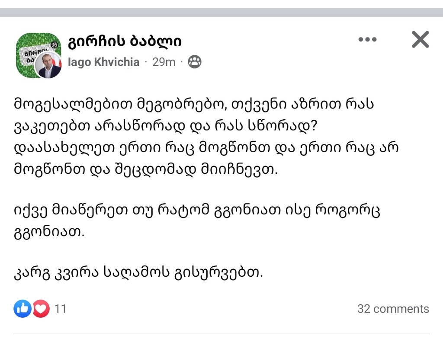Open Iago Khvichia's round profile photo
Image resolution: width=443 pixels, height=345 pixels.
coord(47,65)
